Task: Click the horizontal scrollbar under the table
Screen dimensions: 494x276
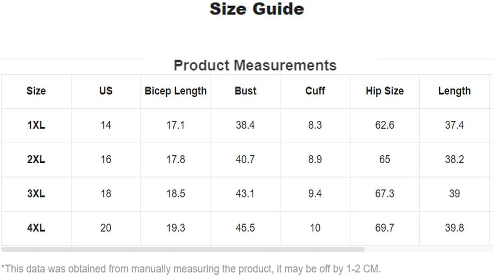Action: pos(183,249)
